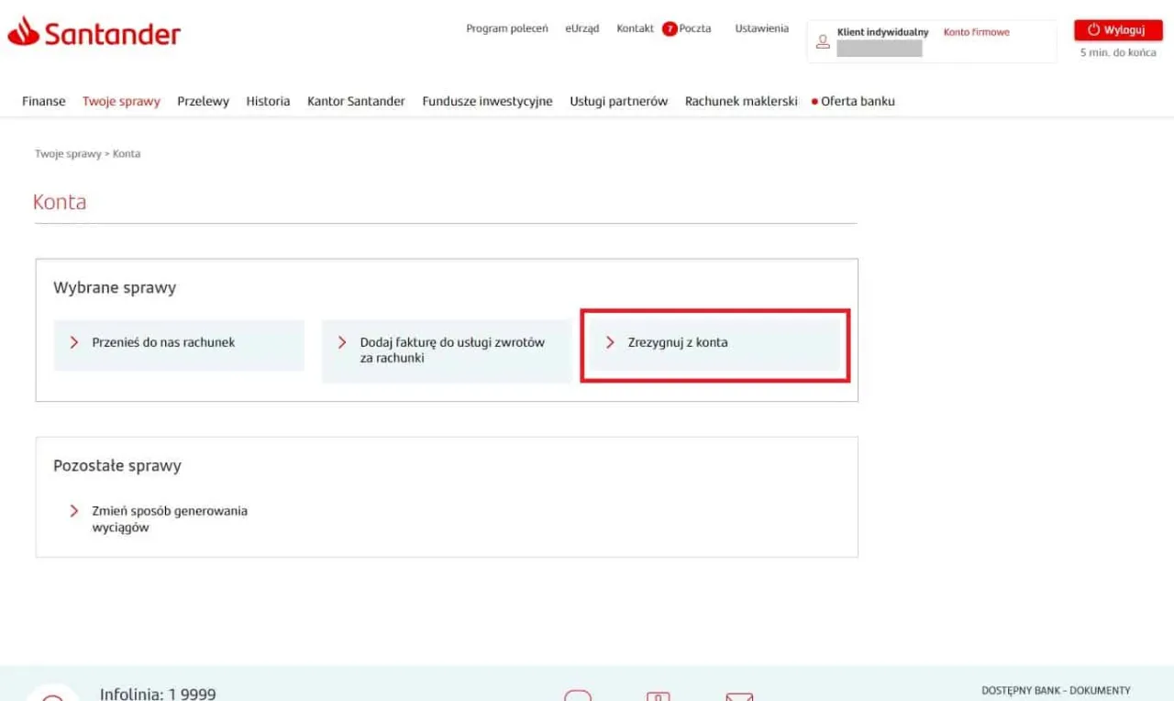The height and width of the screenshot is (701, 1174).
Task: Click the arrow beside Przenieś do nas rachunek
Action: coord(75,342)
